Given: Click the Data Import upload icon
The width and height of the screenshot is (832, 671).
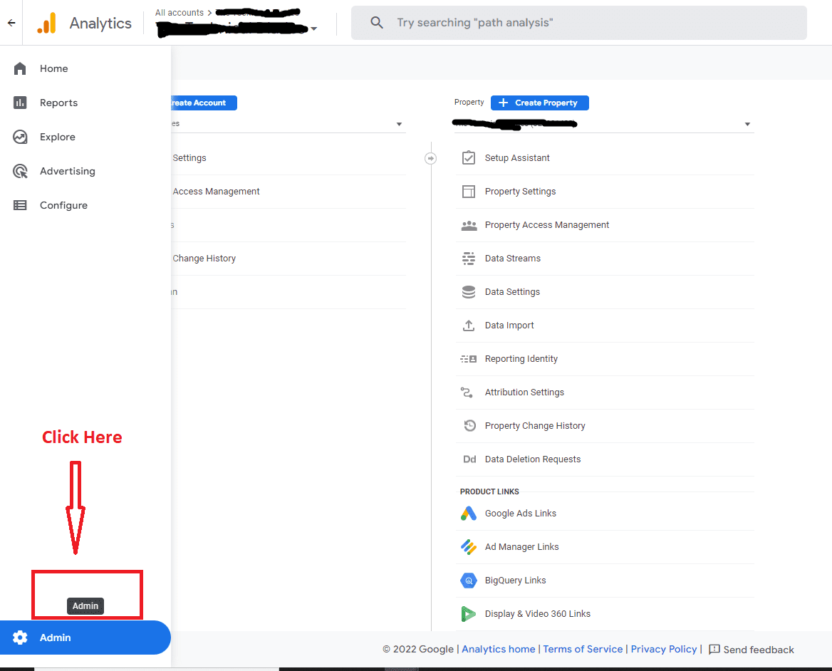Looking at the screenshot, I should [x=469, y=325].
